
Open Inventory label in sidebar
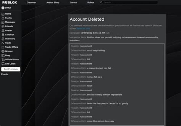[10, 39]
